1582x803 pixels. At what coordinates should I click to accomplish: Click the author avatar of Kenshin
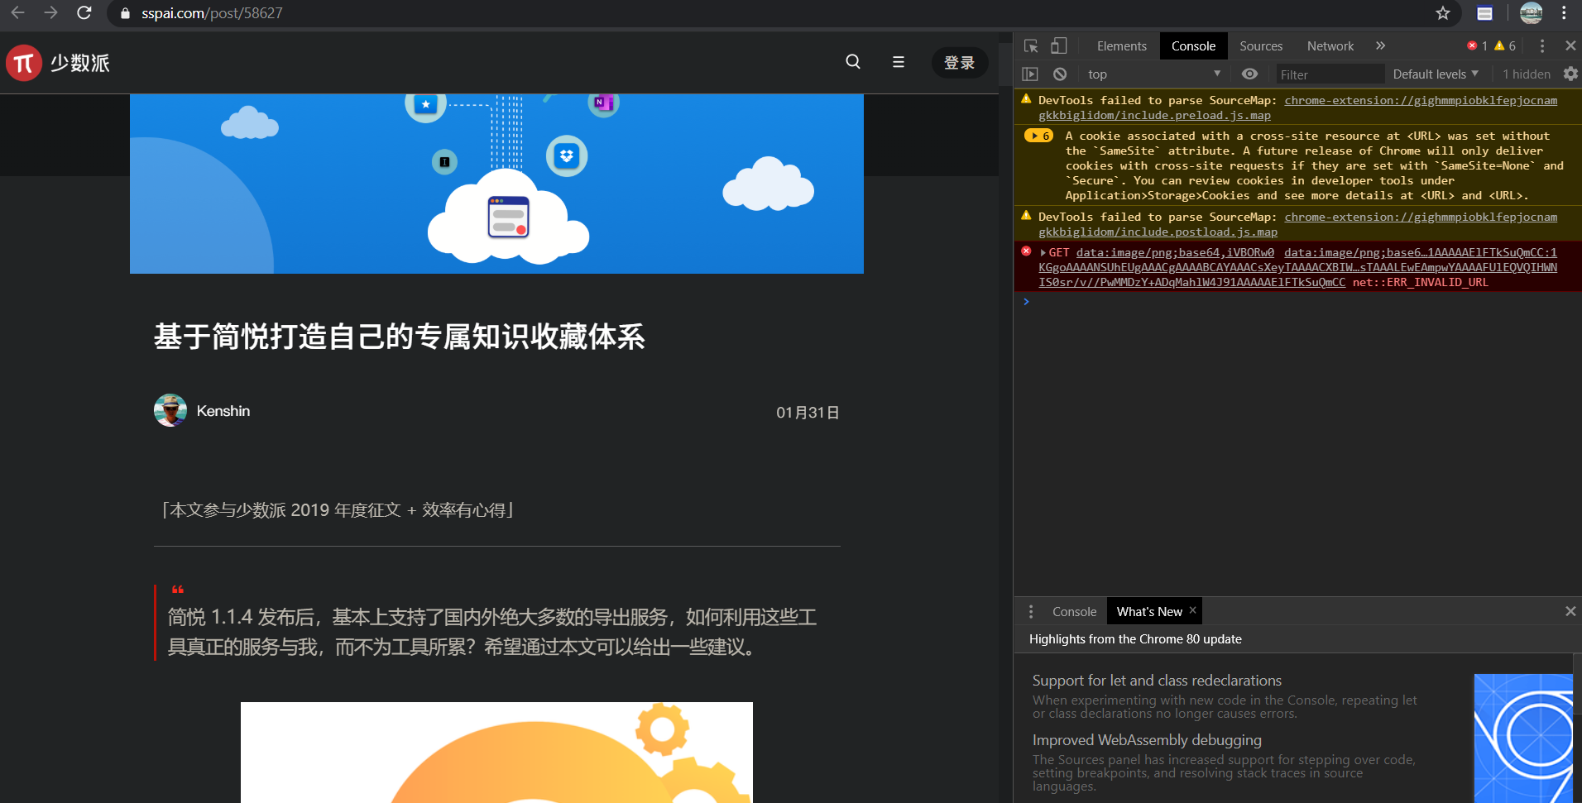pos(170,410)
